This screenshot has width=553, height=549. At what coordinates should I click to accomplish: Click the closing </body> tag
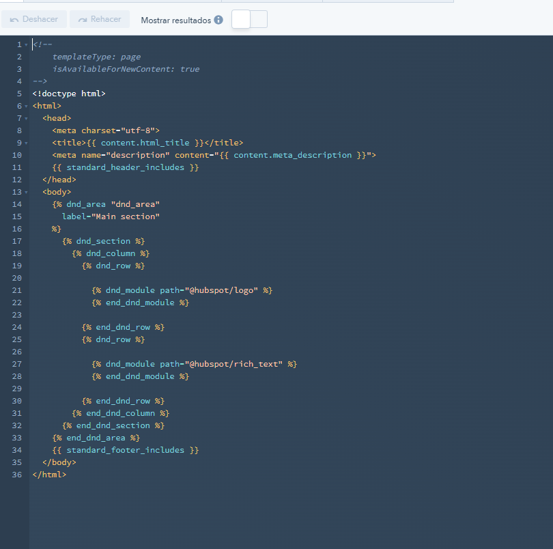point(59,462)
